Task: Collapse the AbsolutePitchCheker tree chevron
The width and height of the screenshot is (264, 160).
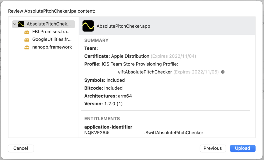Action: 15,24
